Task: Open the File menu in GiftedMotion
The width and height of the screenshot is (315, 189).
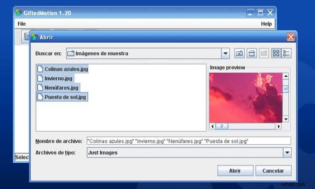Action: click(21, 24)
